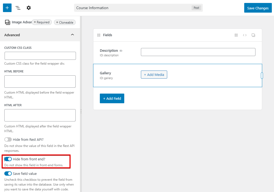274x192 pixels.
Task: Click the overlapping squares icon in Fields header
Action: point(253,35)
